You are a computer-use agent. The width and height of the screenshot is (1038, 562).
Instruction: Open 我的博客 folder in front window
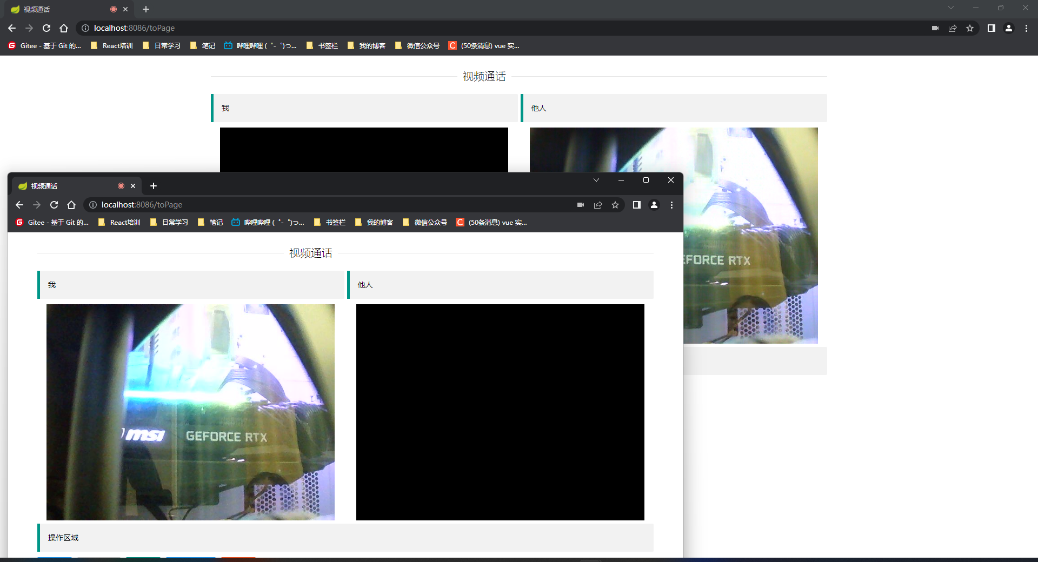coord(374,222)
